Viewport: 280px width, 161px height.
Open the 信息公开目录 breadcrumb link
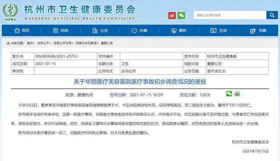click(63, 43)
